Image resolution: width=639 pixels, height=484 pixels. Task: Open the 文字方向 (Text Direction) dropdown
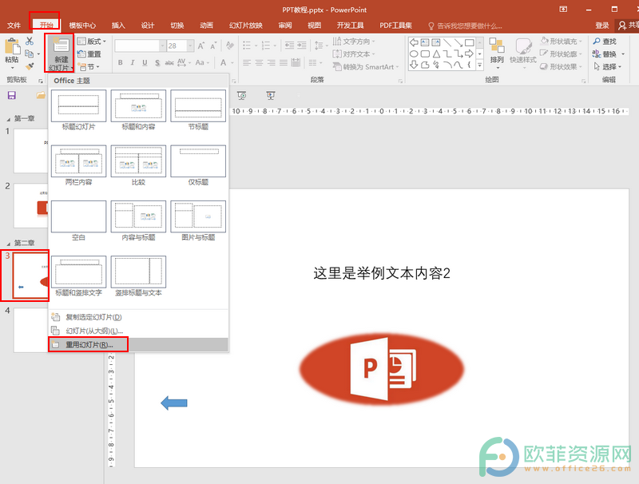354,42
